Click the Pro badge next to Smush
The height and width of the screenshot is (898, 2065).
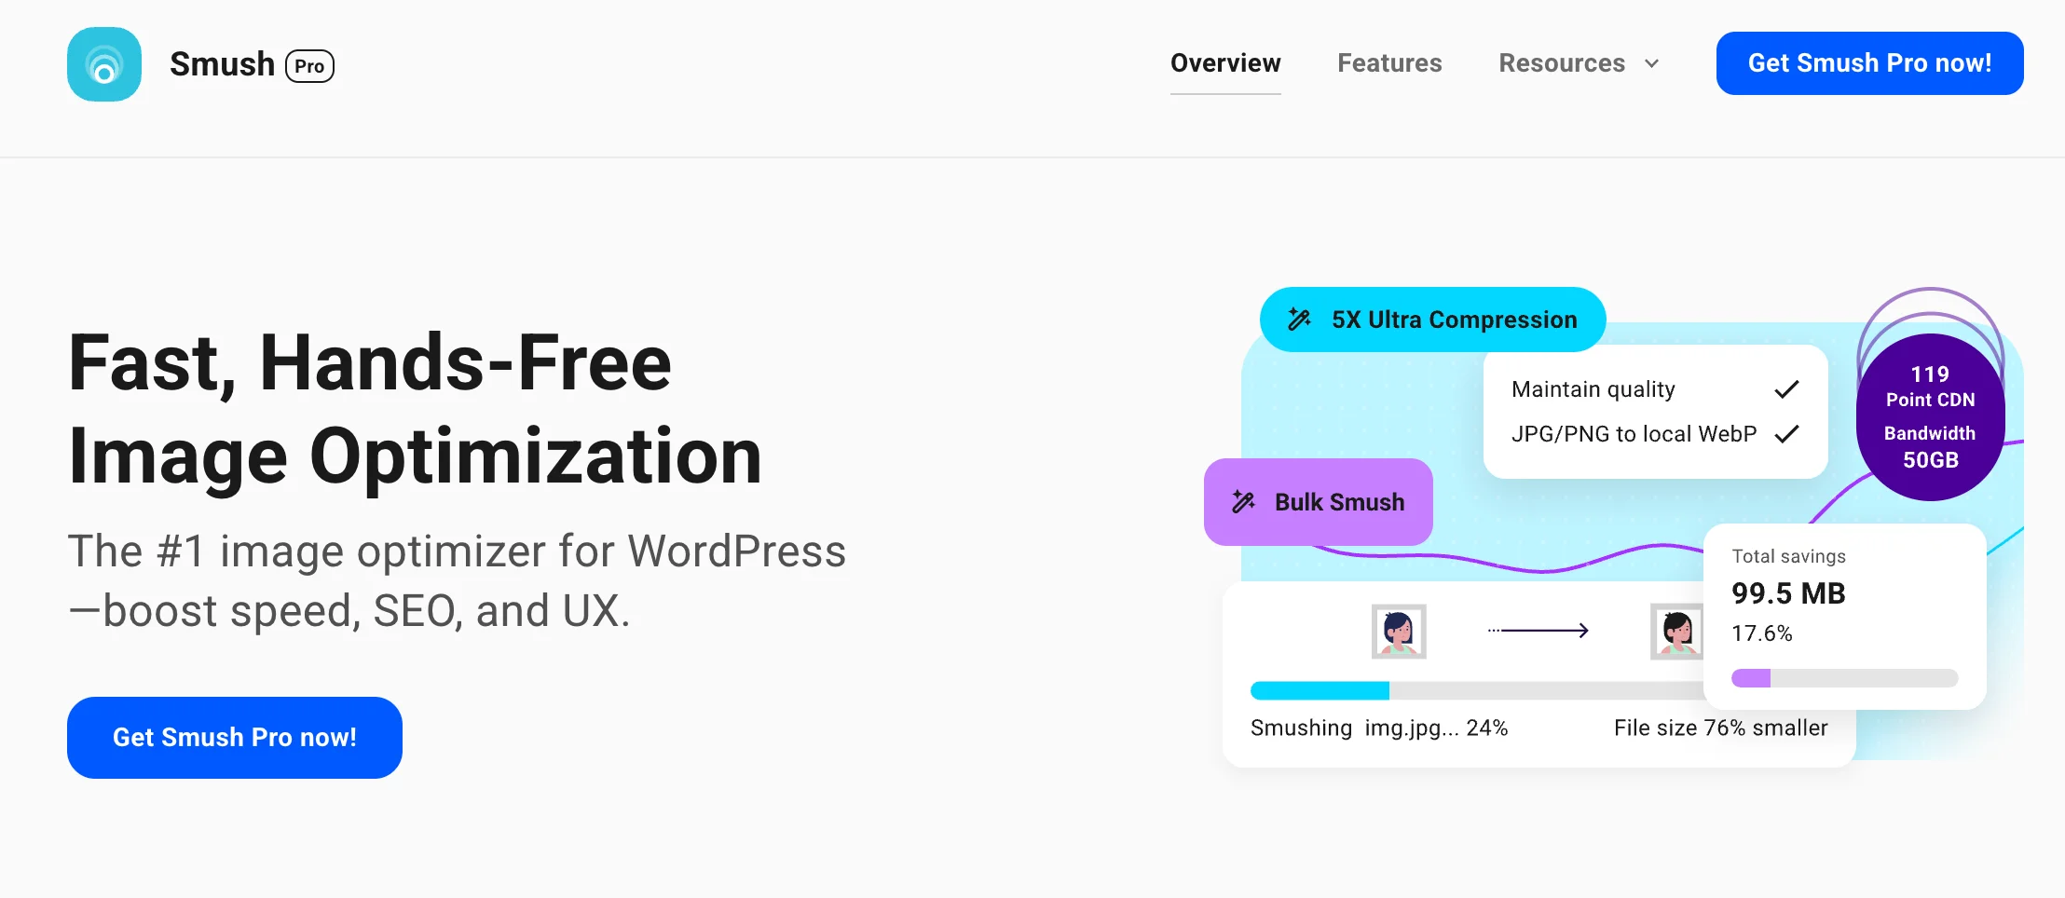[x=308, y=65]
